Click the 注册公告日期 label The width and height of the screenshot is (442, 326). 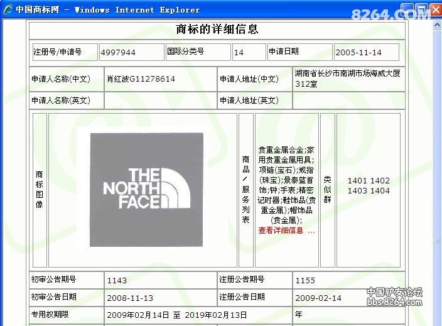pyautogui.click(x=242, y=297)
